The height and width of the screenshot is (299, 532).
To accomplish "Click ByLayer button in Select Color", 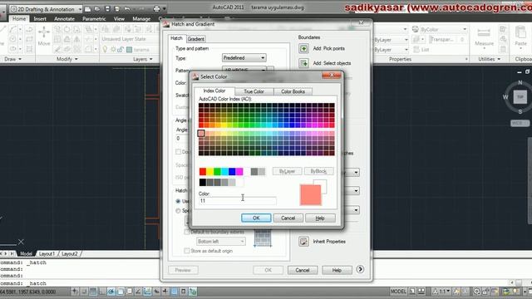I will [x=287, y=171].
